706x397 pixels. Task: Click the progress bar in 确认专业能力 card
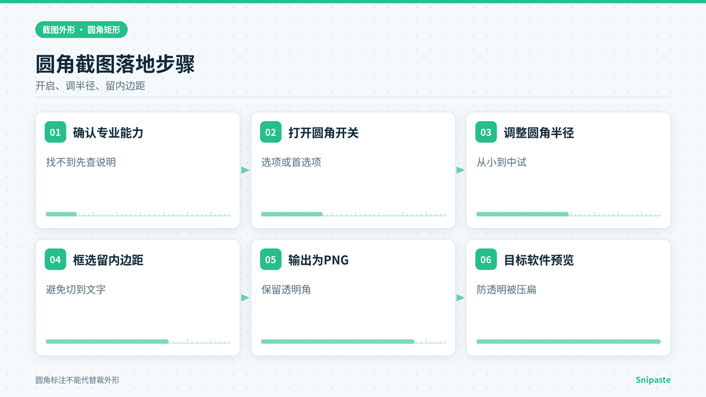tap(138, 214)
